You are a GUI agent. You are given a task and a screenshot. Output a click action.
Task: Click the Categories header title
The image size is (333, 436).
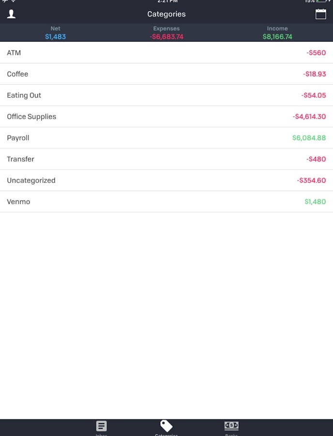[x=166, y=14]
